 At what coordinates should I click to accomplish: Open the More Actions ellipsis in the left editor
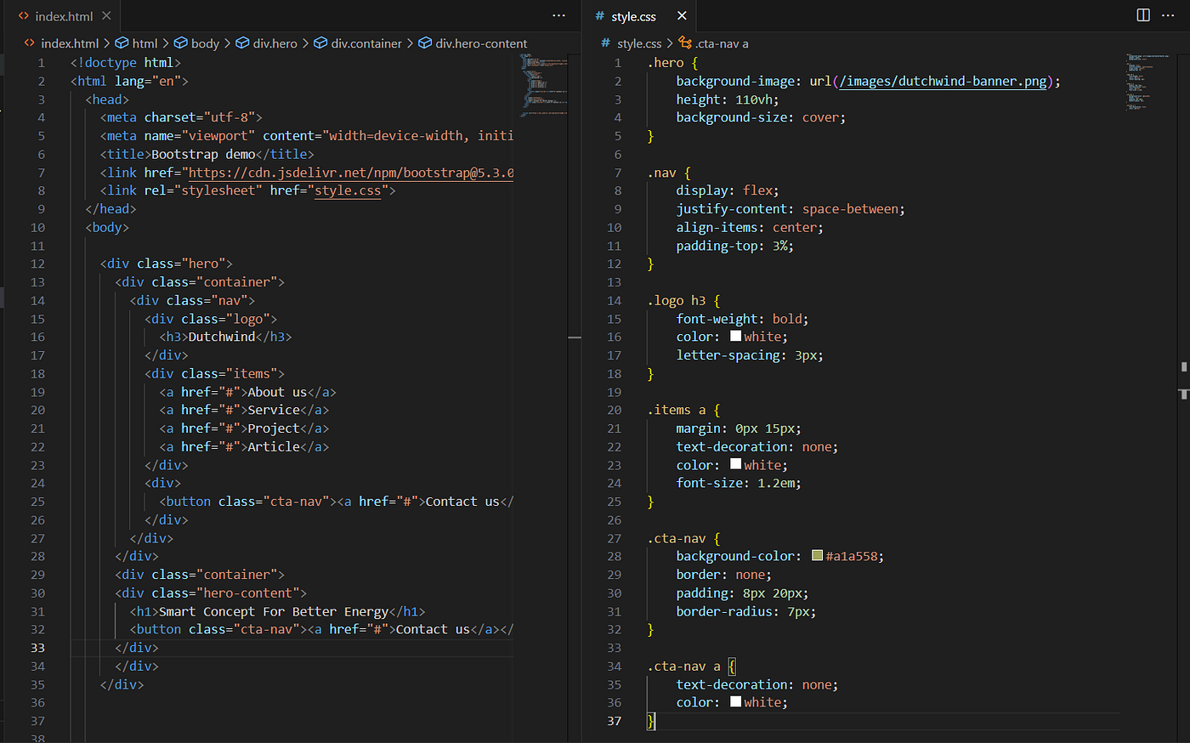point(558,15)
